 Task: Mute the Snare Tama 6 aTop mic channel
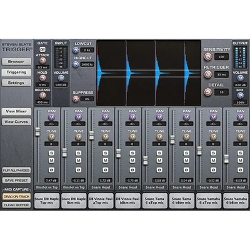point(159,161)
